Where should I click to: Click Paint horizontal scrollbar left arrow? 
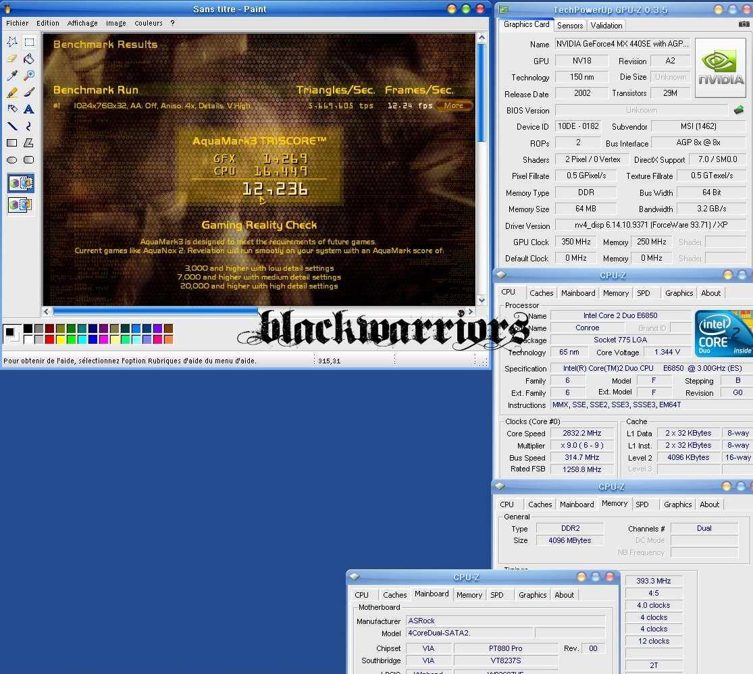pyautogui.click(x=46, y=311)
